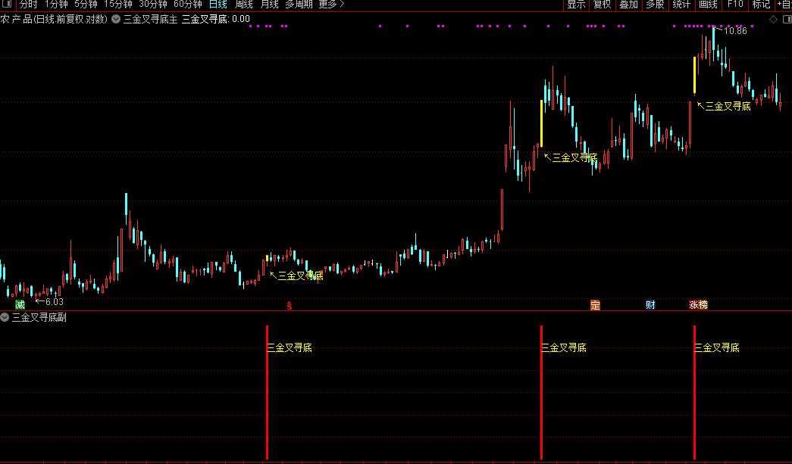Viewport: 792px width, 464px height.
Task: Click the 多股 multi-stock button
Action: pyautogui.click(x=655, y=5)
